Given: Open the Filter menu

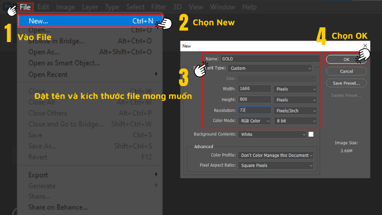Looking at the screenshot, I should pos(159,7).
